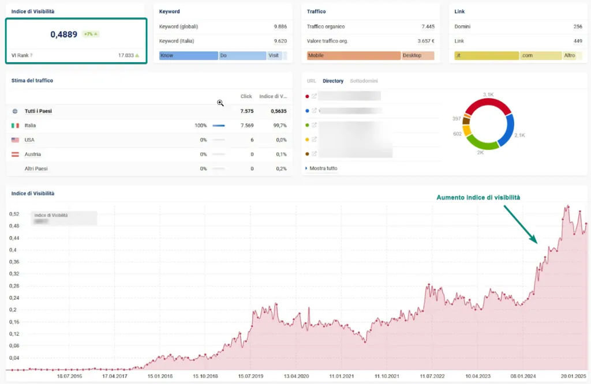
Task: Click the Austria flag icon
Action: click(15, 154)
